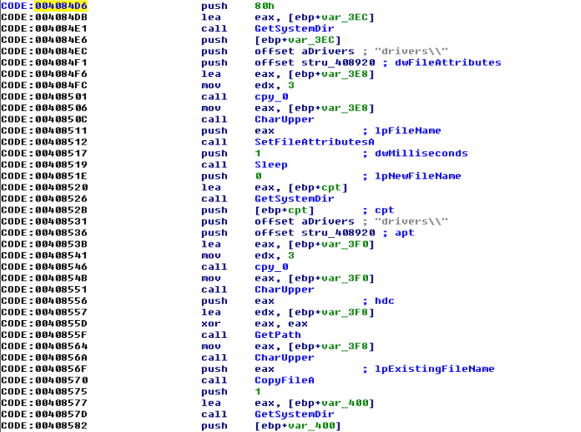The height and width of the screenshot is (432, 581).
Task: Click [ebp+var_3F8] operand at 00408557
Action: point(331,313)
